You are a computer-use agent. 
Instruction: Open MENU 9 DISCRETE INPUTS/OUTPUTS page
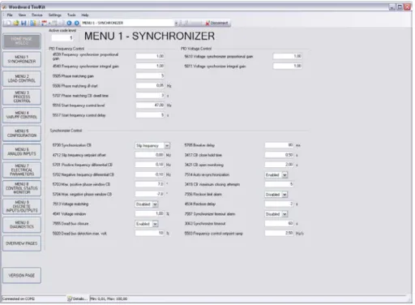[22, 207]
